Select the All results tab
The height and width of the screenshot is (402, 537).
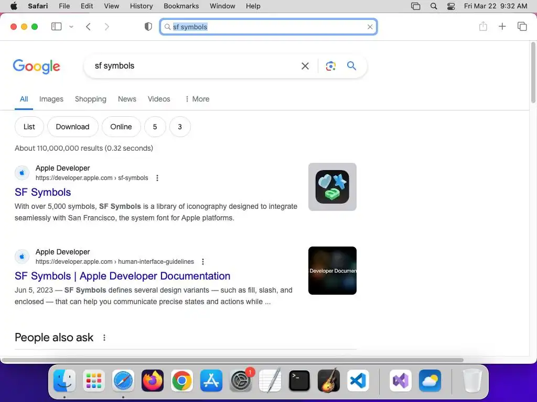(x=24, y=99)
